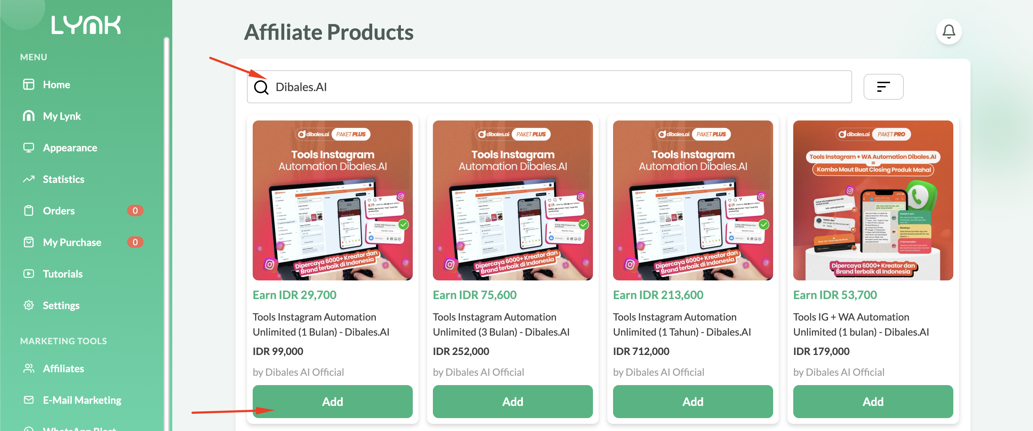
Task: Click the Orders clipboard icon
Action: 28,211
